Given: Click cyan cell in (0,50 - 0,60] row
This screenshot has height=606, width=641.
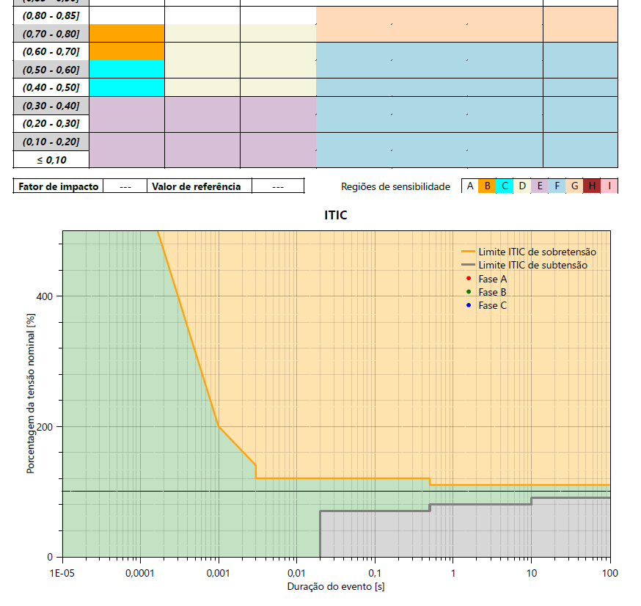Looking at the screenshot, I should point(127,70).
